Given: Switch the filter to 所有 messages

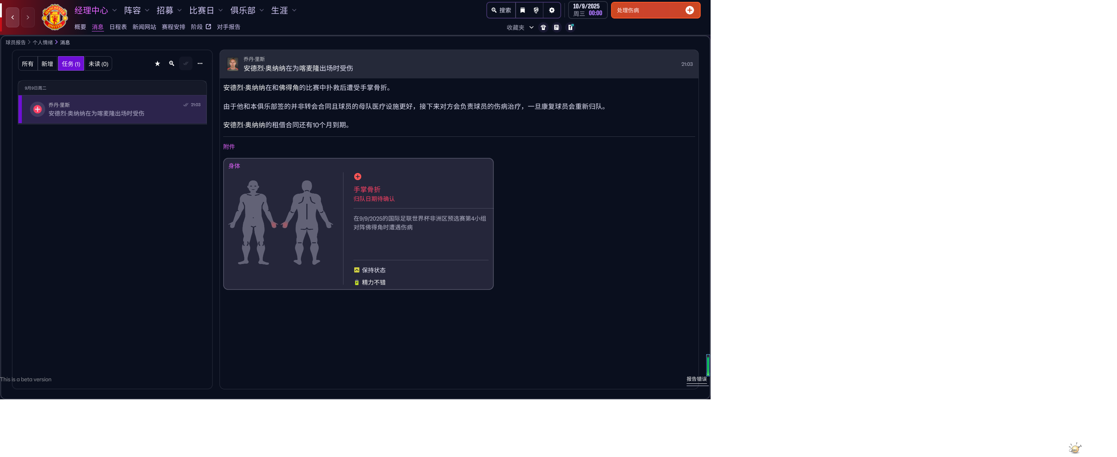Looking at the screenshot, I should pyautogui.click(x=27, y=64).
